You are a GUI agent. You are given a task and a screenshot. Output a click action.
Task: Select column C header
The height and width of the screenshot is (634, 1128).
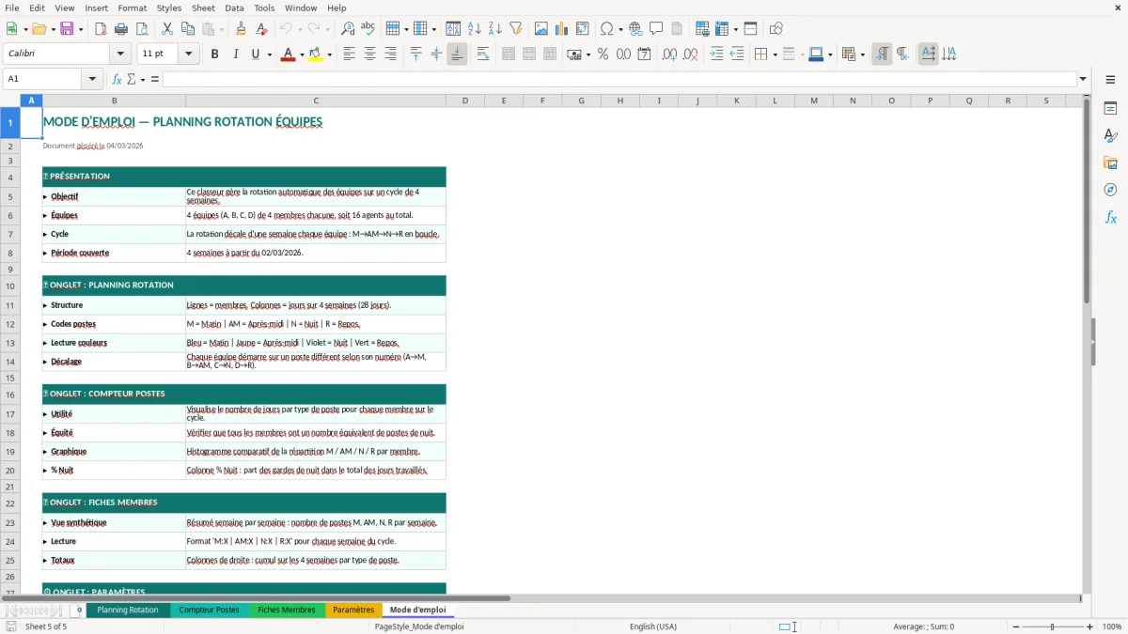(316, 101)
